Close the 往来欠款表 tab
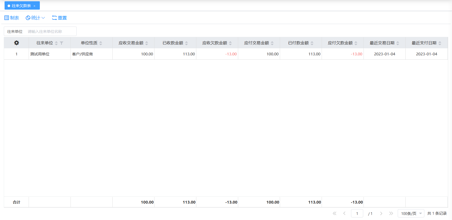 (x=34, y=6)
